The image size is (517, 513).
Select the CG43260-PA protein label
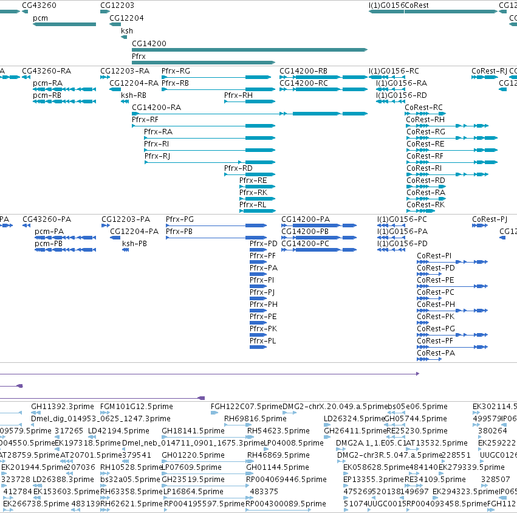[x=47, y=219]
